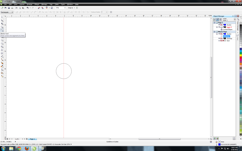Screen dimensions: 242x151
Task: Toggle visibility eye of Desktop layer
Action: tap(219, 38)
